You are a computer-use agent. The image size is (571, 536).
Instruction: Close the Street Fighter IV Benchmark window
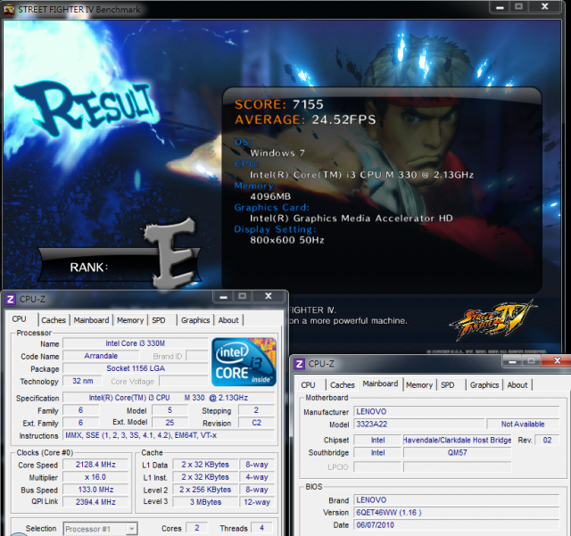click(x=545, y=7)
